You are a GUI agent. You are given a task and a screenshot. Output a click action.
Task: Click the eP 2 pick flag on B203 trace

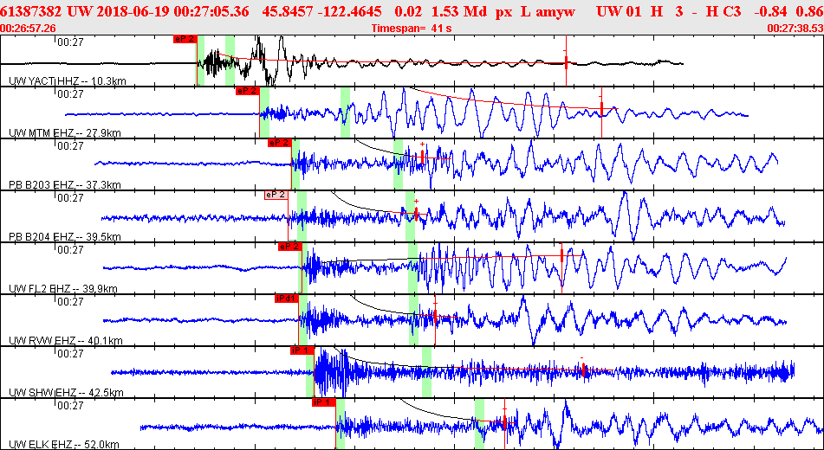[279, 142]
